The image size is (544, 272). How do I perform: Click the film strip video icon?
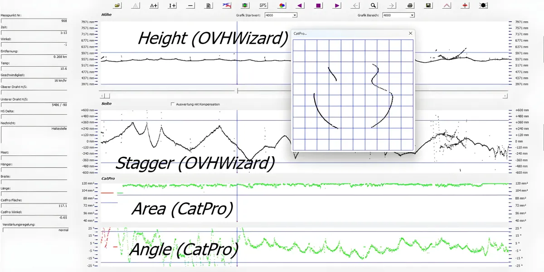245,5
